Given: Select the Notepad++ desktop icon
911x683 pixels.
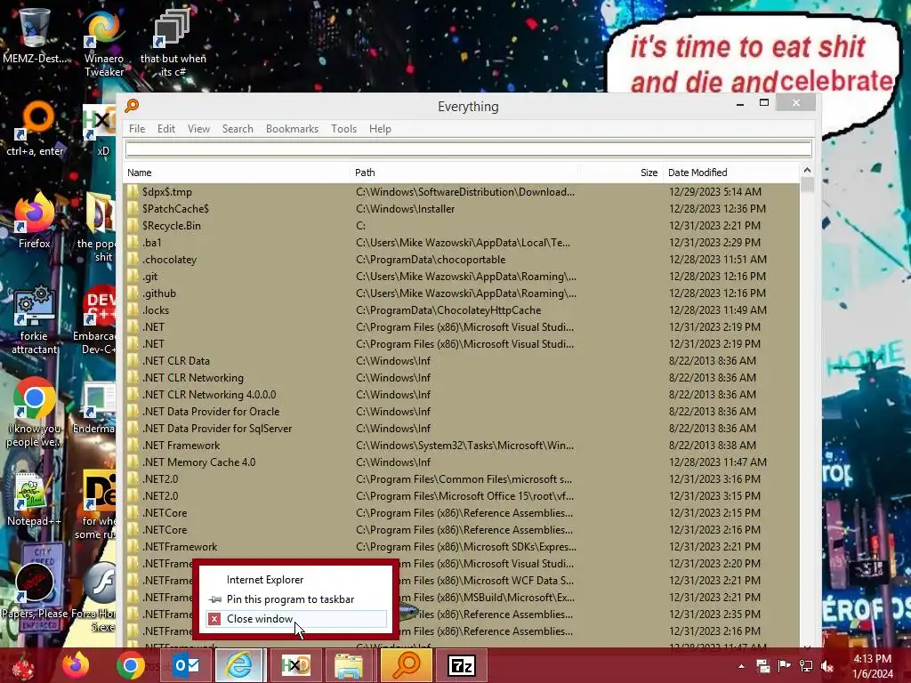Looking at the screenshot, I should tap(34, 498).
